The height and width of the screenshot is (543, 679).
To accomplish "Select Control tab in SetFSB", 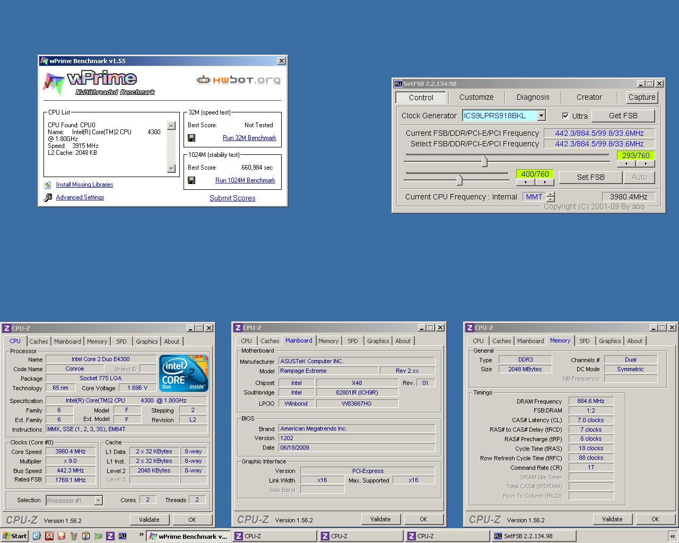I will [x=421, y=98].
